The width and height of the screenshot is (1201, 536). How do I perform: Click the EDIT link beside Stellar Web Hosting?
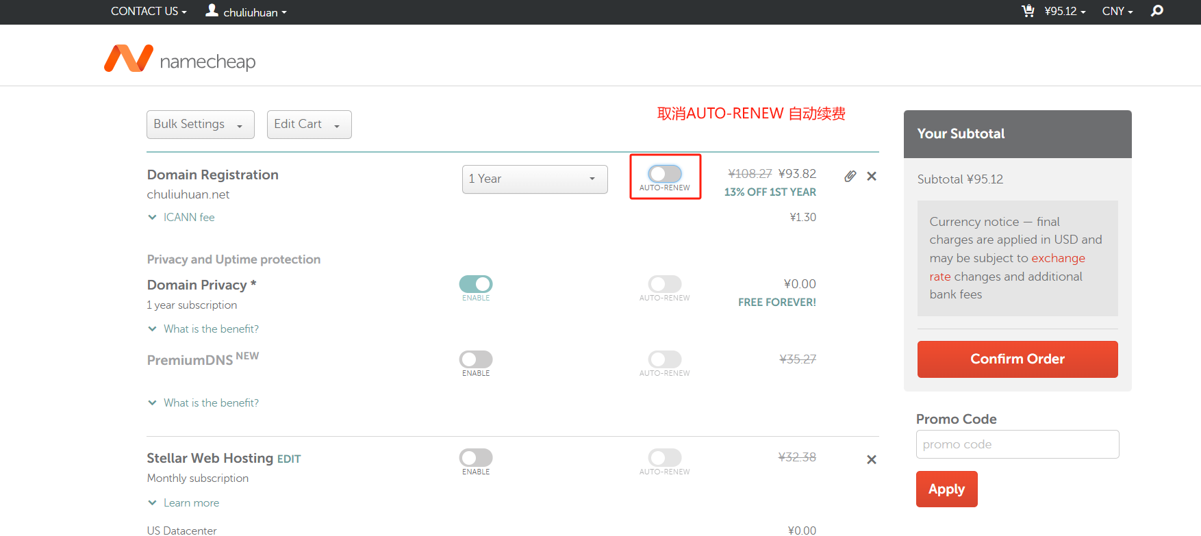click(x=289, y=459)
